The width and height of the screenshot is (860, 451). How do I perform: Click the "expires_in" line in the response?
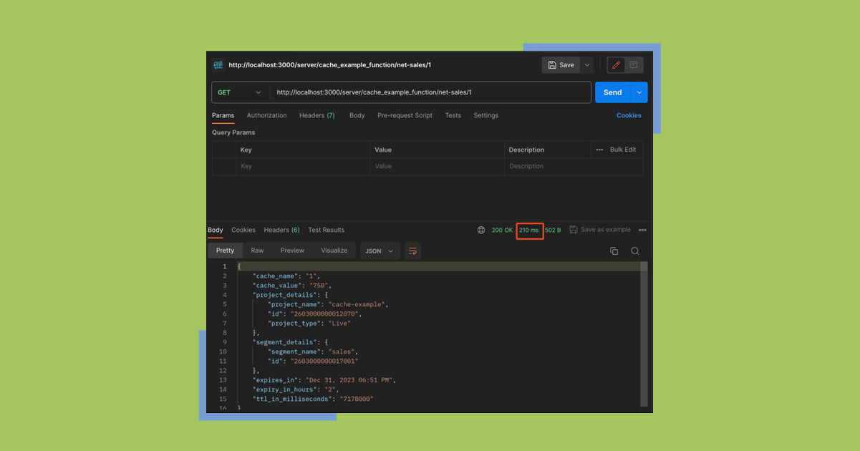point(324,380)
